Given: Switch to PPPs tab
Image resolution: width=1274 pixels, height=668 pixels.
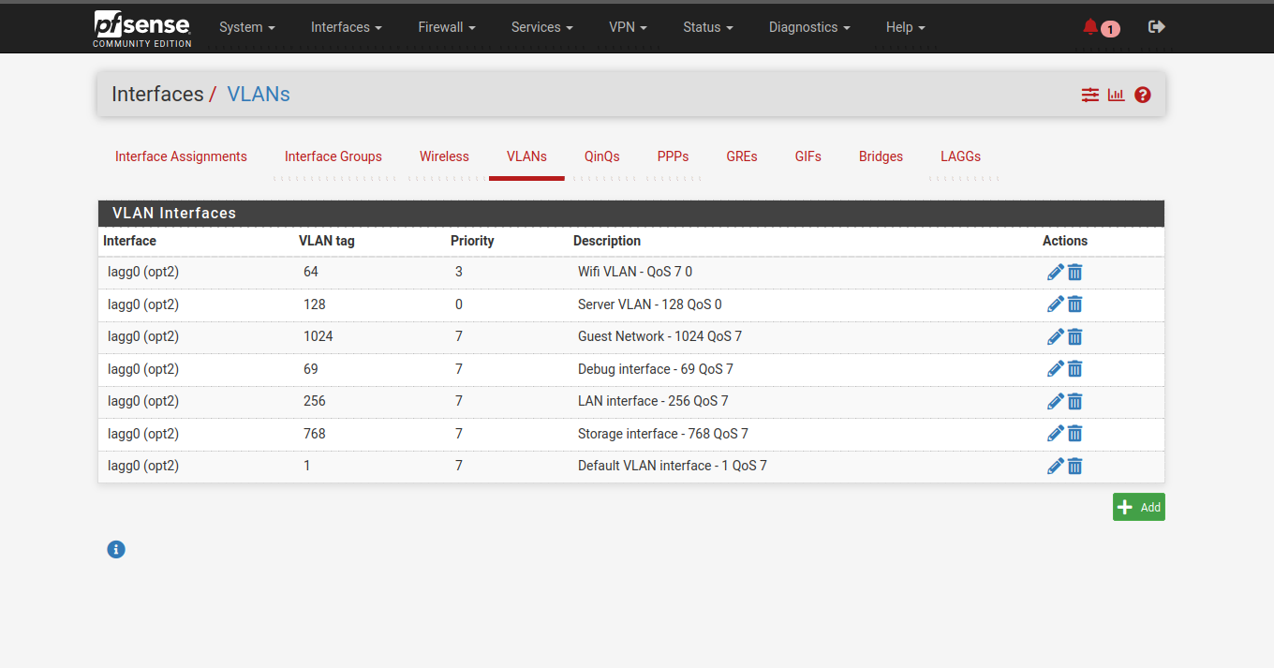Looking at the screenshot, I should 673,156.
